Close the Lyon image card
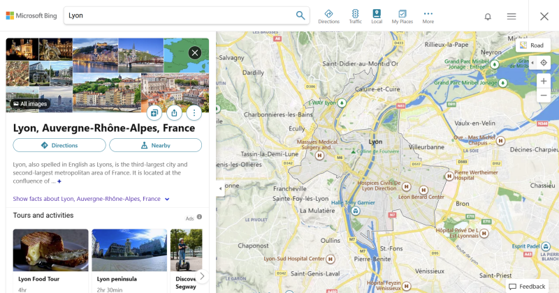This screenshot has width=559, height=293. click(194, 52)
